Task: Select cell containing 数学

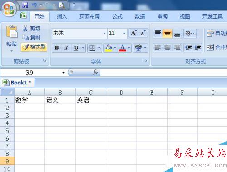Action: [30, 100]
